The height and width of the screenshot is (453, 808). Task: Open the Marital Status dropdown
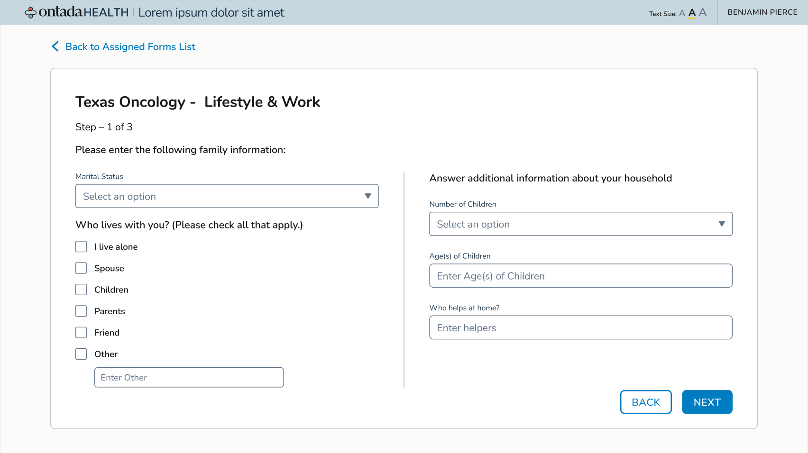pos(227,196)
